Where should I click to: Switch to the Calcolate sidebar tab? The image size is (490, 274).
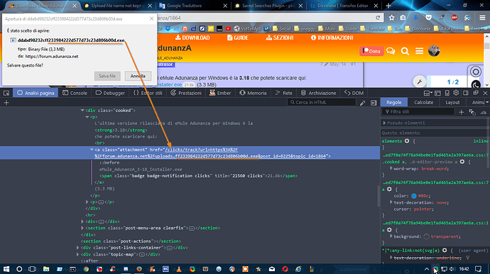[423, 102]
